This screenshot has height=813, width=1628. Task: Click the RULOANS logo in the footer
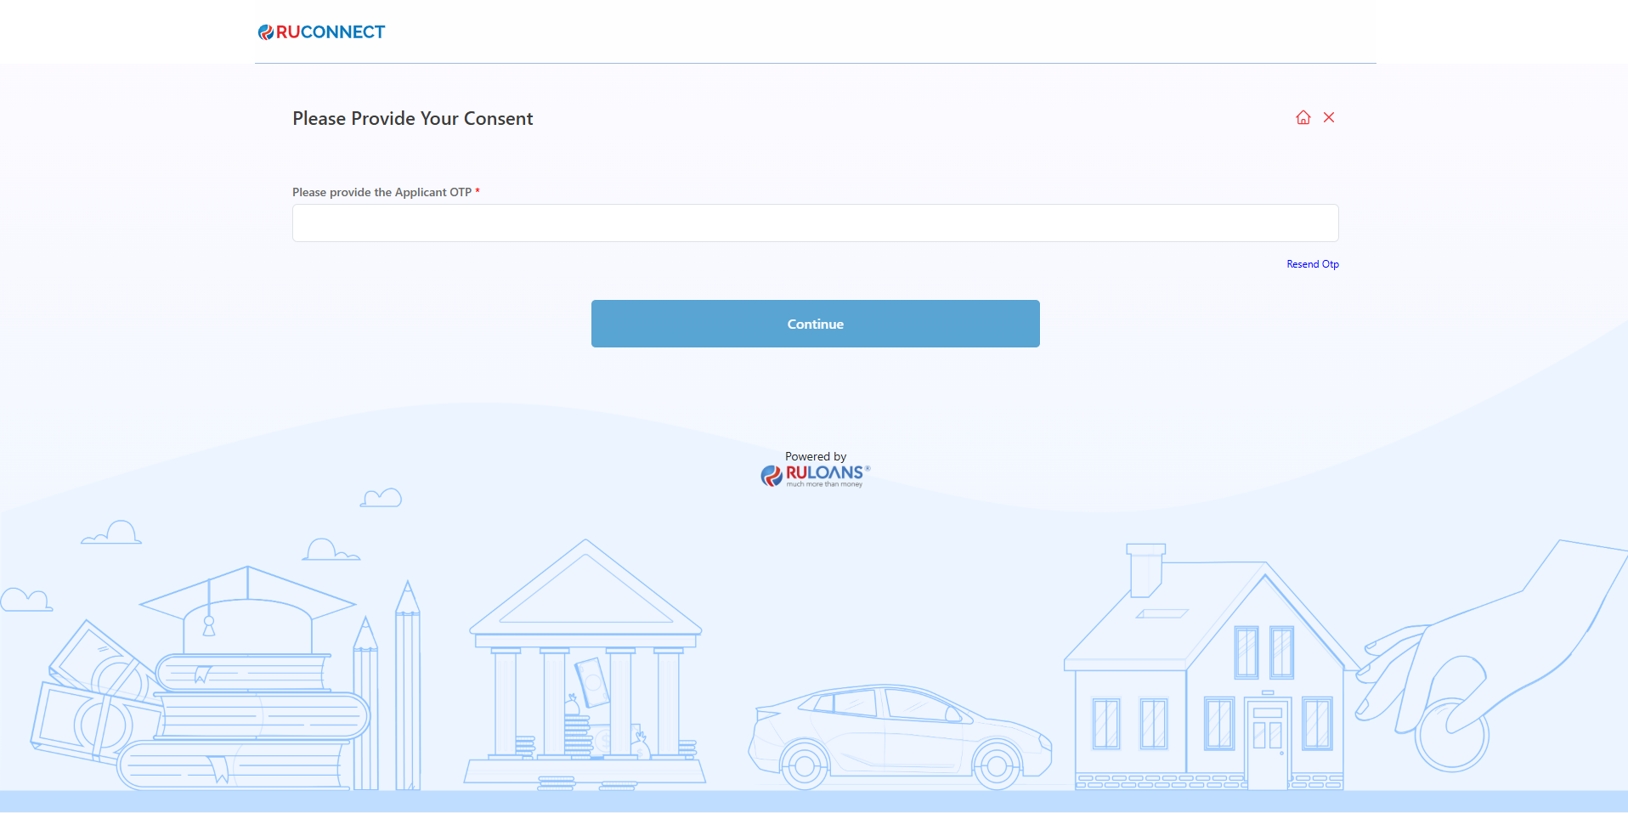[x=815, y=475]
